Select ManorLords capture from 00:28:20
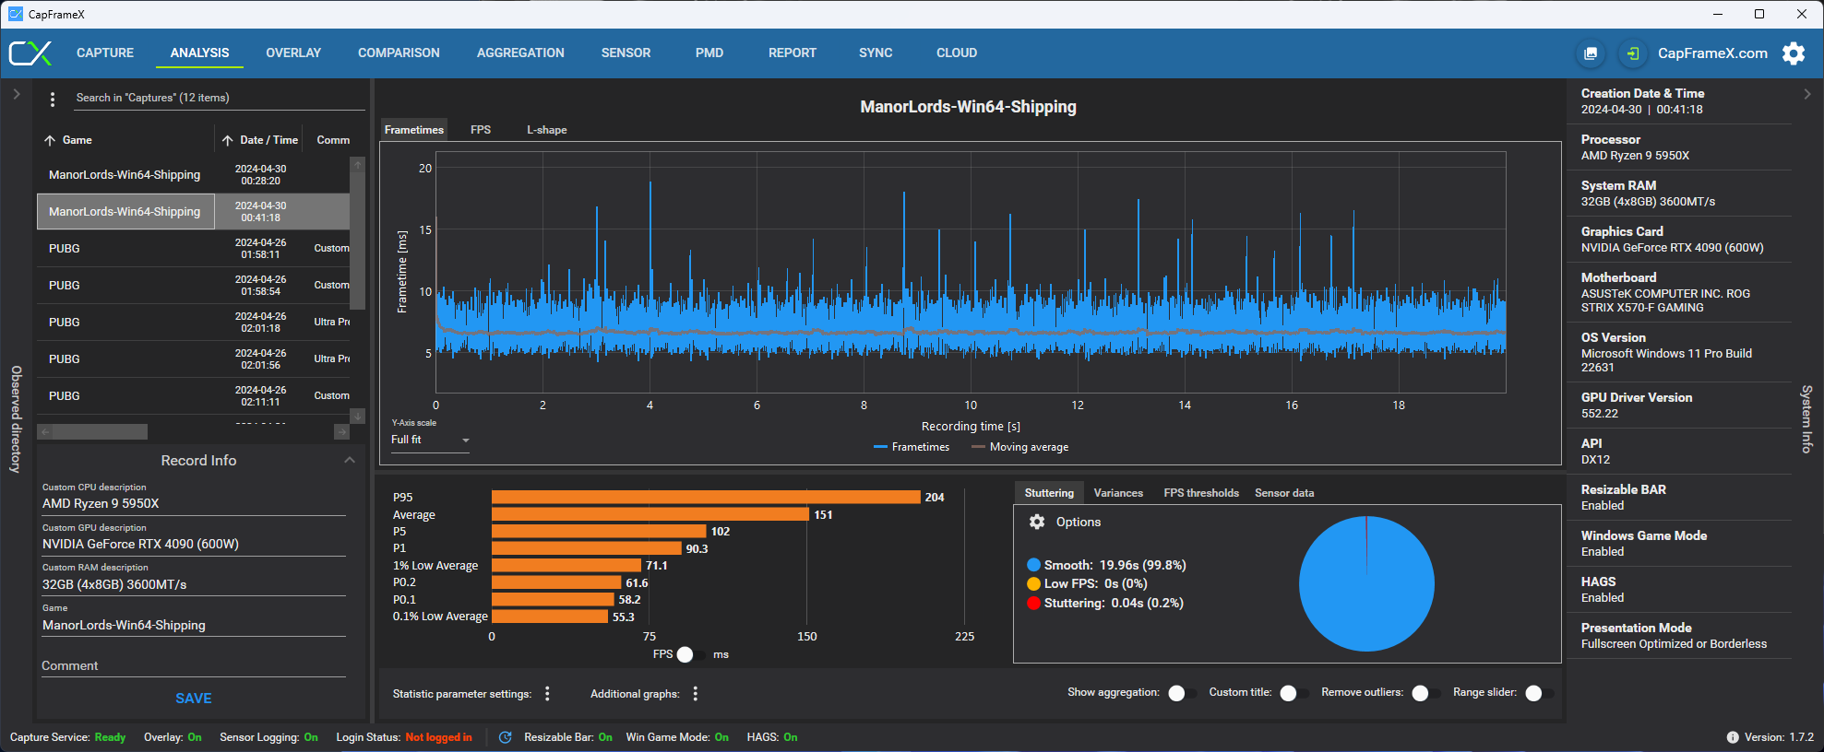This screenshot has width=1824, height=752. point(194,175)
